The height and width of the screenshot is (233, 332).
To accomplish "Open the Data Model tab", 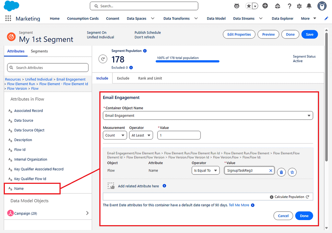I will click(216, 18).
